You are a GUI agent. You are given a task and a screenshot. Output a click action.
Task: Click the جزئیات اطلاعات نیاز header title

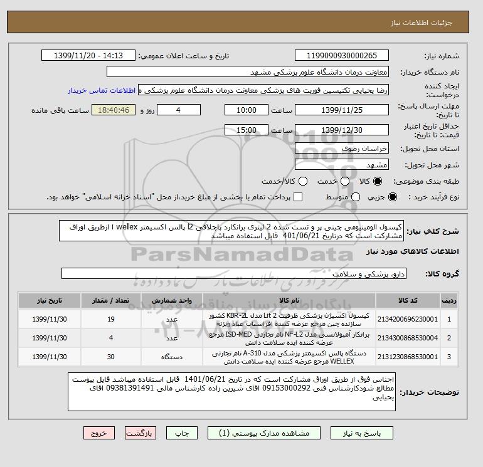(421, 23)
